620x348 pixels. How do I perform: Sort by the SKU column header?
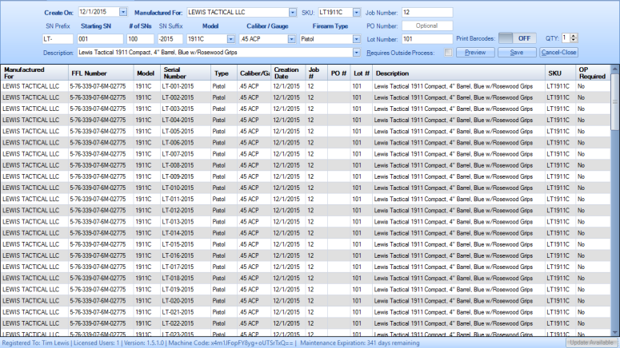(560, 73)
